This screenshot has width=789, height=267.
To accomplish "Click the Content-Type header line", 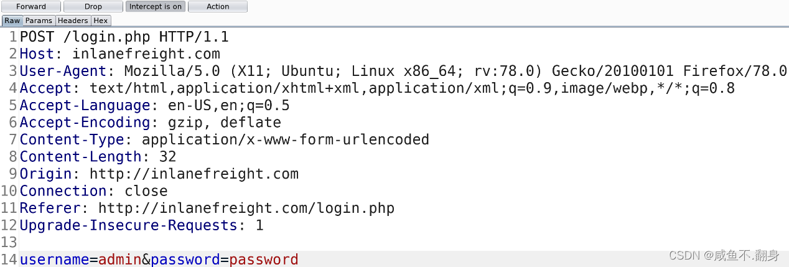I will pos(224,139).
